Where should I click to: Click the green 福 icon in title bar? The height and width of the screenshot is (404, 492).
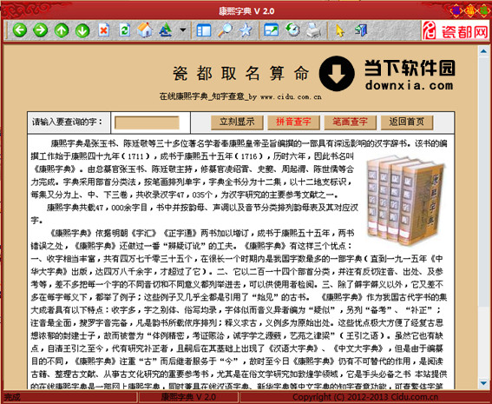[483, 11]
